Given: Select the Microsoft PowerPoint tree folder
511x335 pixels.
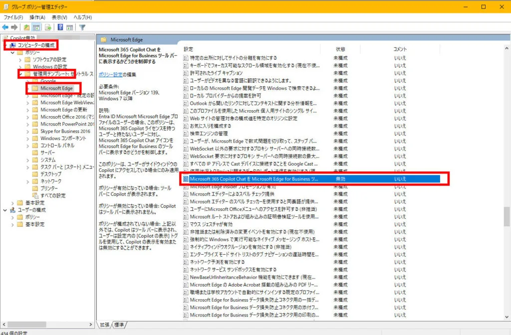Looking at the screenshot, I should tap(67, 124).
